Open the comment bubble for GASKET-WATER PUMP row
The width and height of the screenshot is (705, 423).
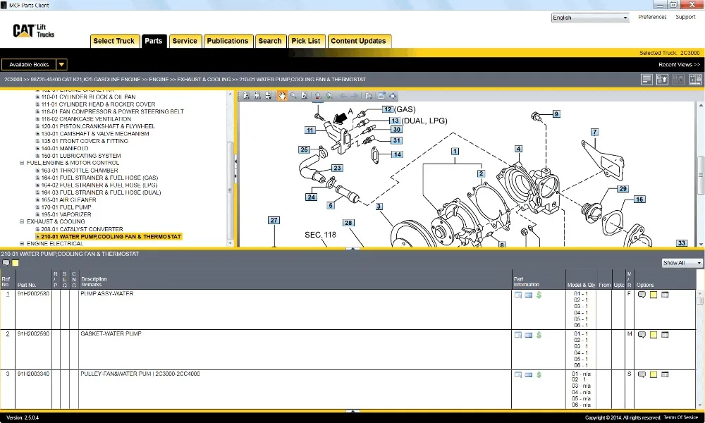[x=642, y=335]
